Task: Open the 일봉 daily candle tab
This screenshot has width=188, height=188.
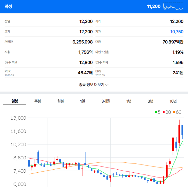Action: click(x=15, y=101)
